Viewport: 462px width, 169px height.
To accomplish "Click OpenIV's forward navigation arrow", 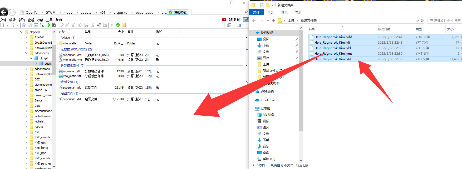I will pos(12,12).
